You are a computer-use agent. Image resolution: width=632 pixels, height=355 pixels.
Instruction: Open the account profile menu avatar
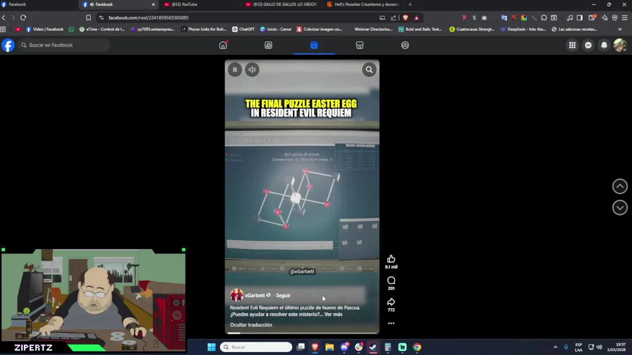[x=620, y=45]
